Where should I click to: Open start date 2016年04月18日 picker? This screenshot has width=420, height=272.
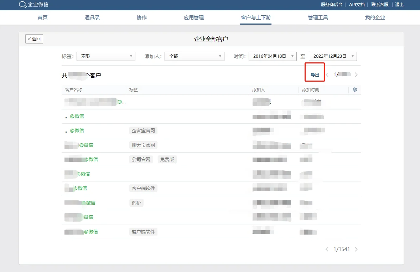[x=273, y=56]
